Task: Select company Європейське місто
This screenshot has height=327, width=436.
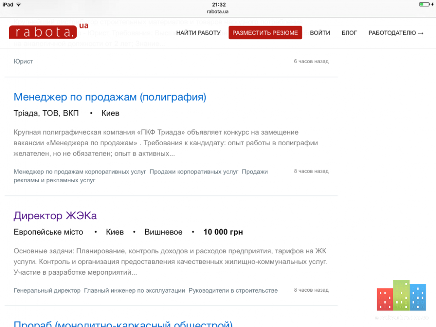Action: click(x=48, y=232)
